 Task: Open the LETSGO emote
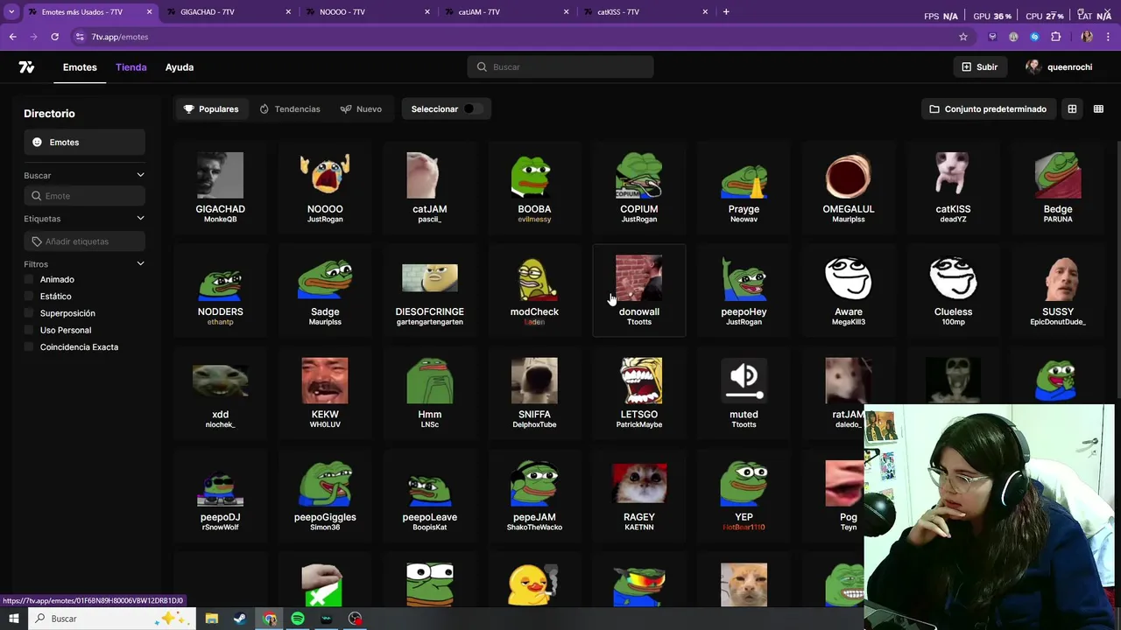[x=639, y=393]
